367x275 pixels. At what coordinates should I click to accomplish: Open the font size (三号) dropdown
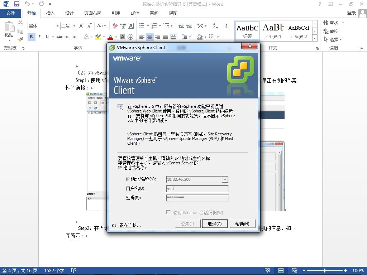75,26
